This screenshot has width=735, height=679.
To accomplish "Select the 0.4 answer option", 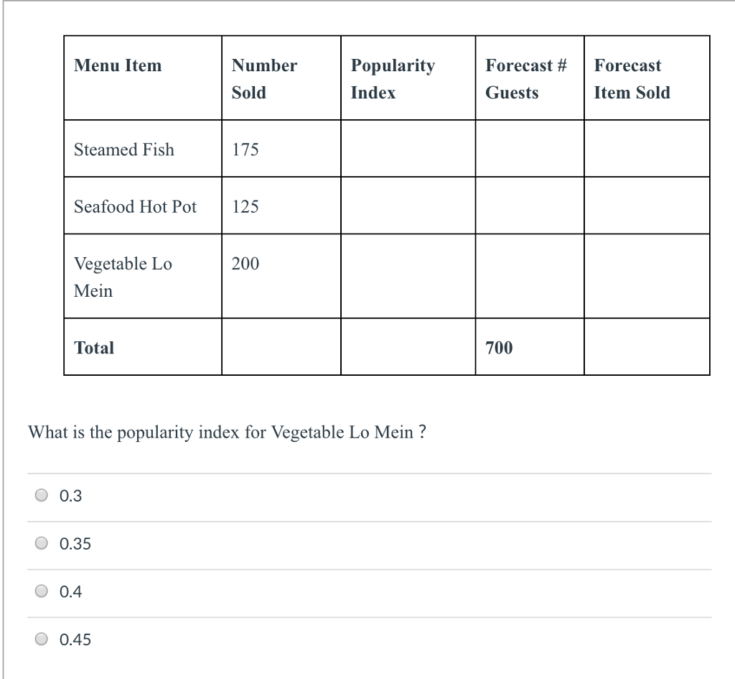I will 41,591.
